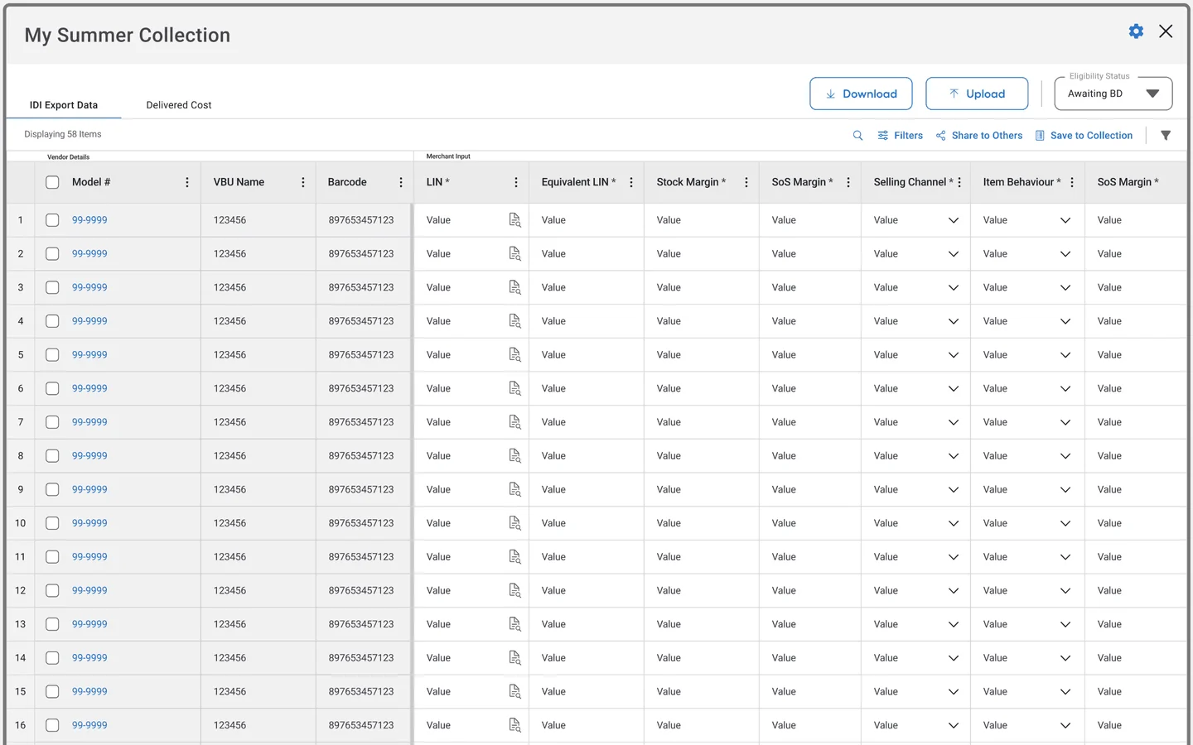
Task: Open LIN lookup icon in row 8
Action: click(514, 456)
